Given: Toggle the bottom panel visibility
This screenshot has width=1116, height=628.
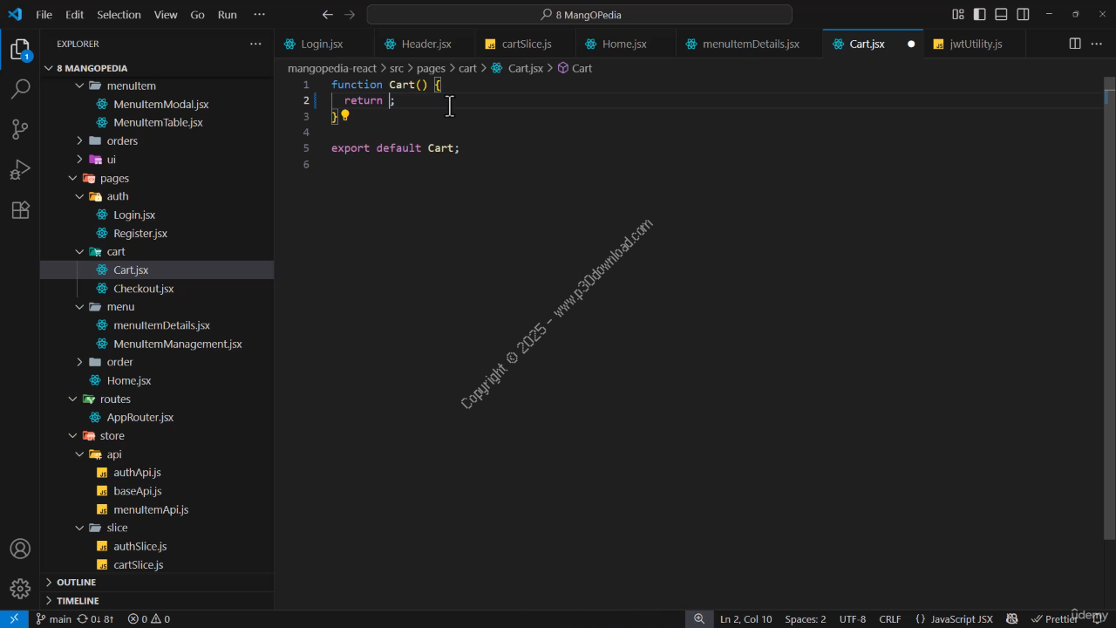Looking at the screenshot, I should pos(1002,15).
